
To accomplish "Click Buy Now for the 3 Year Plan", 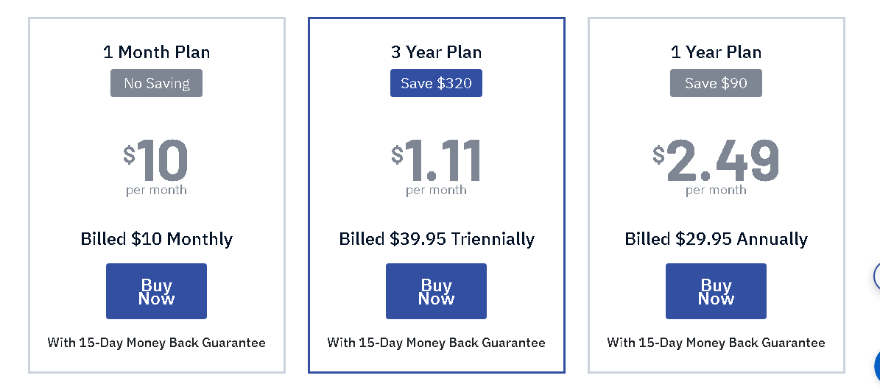I will (x=436, y=291).
